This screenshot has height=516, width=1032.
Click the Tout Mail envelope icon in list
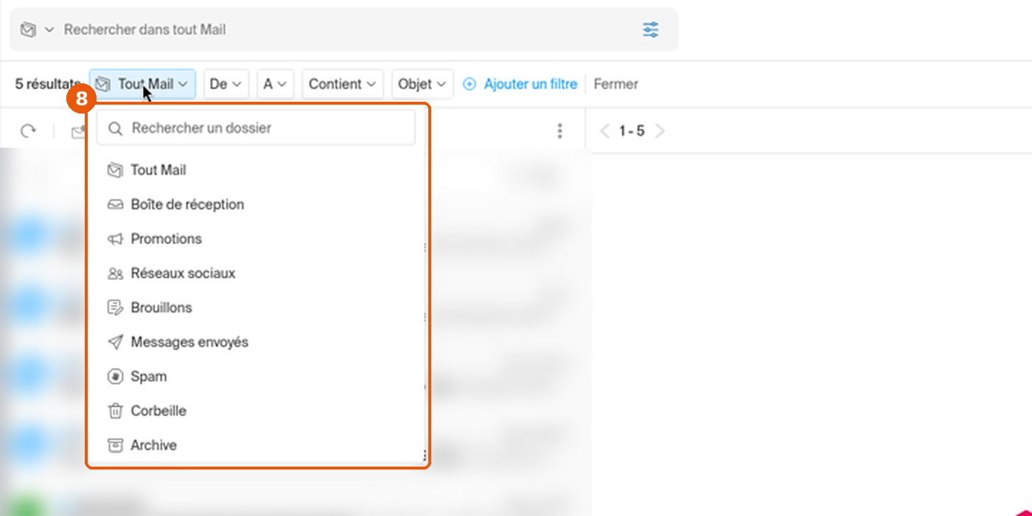[115, 170]
